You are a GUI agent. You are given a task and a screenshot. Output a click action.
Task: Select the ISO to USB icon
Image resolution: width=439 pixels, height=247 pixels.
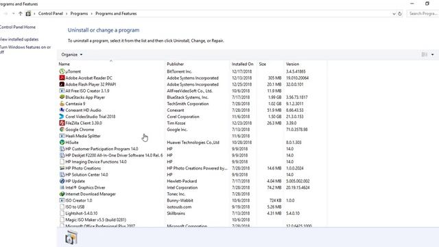coord(62,207)
